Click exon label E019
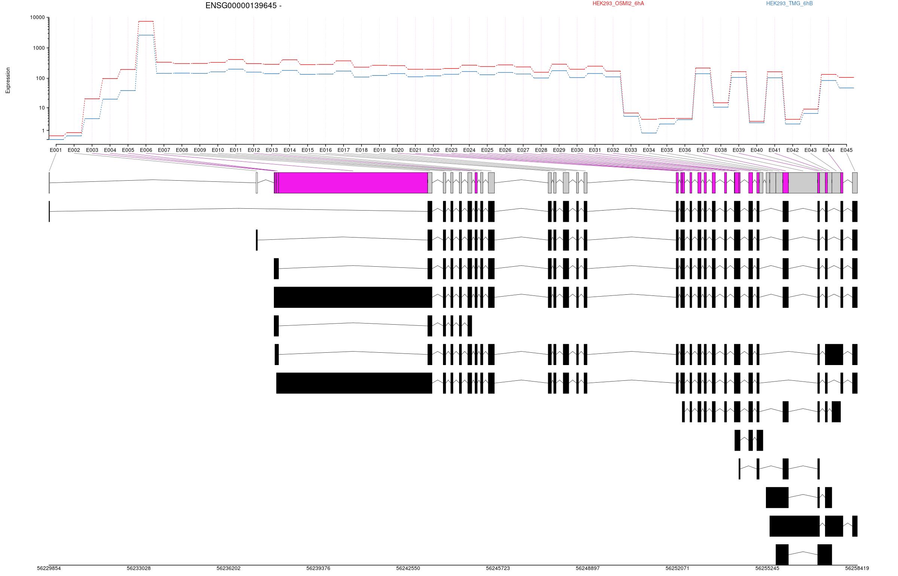 [379, 150]
